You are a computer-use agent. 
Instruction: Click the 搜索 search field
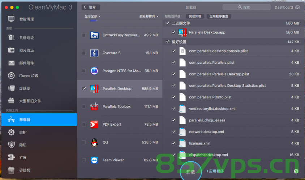click(246, 7)
